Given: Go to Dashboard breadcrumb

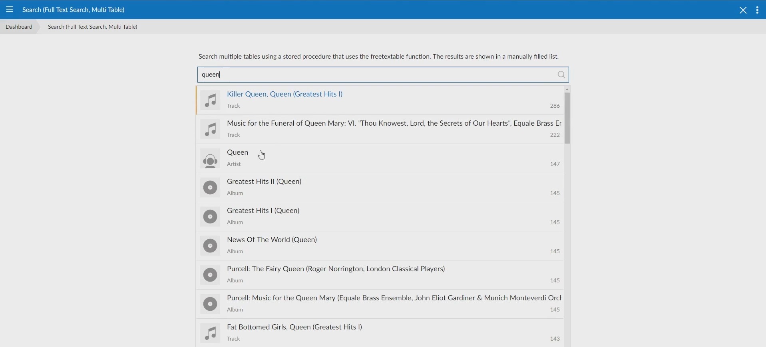Looking at the screenshot, I should [19, 27].
